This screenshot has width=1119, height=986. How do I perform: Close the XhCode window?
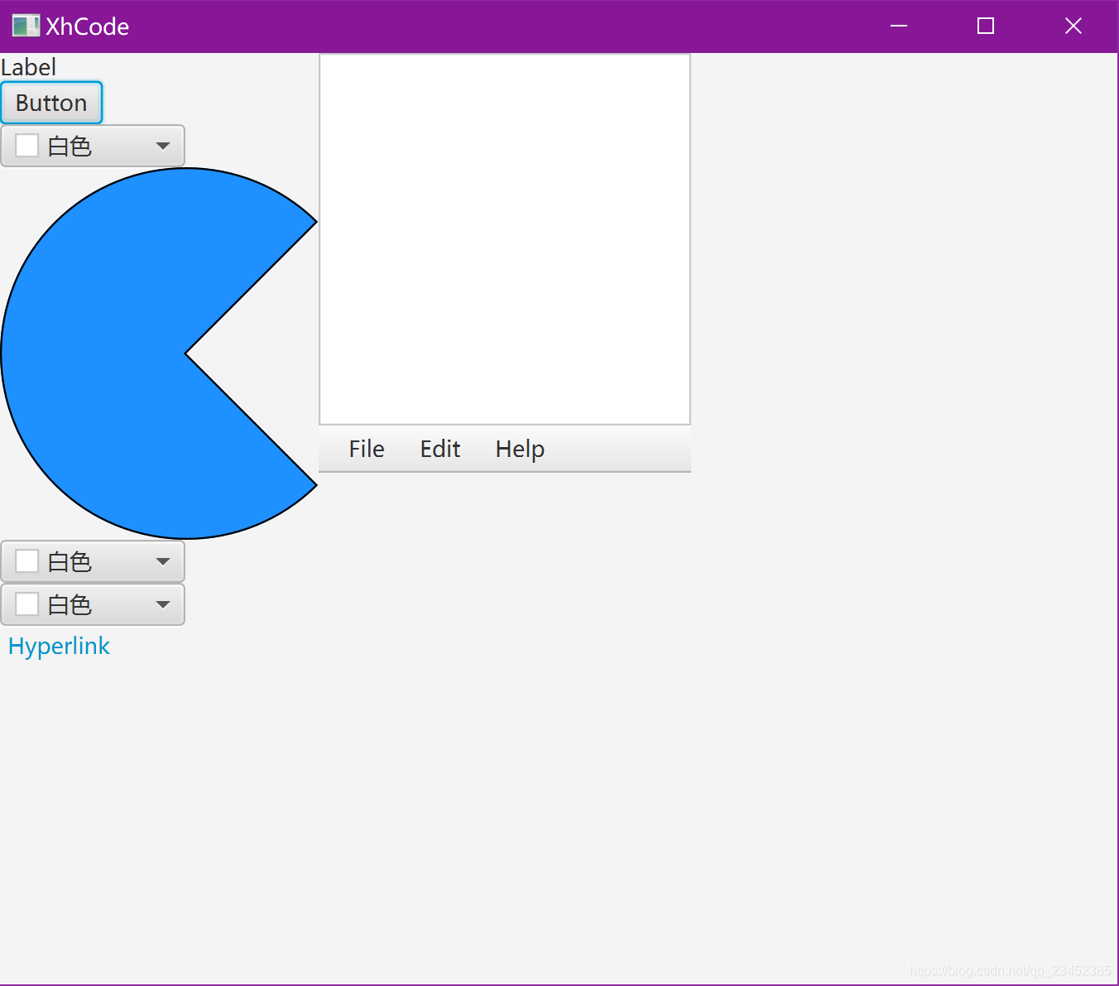point(1073,26)
